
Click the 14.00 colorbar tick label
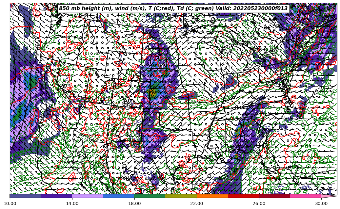72,204
